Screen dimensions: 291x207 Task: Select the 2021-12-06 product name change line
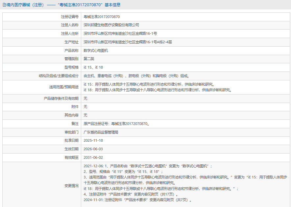point(148,166)
